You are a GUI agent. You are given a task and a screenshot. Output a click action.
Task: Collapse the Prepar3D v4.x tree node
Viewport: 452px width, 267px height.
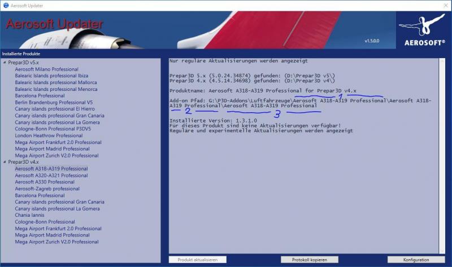[x=5, y=162]
